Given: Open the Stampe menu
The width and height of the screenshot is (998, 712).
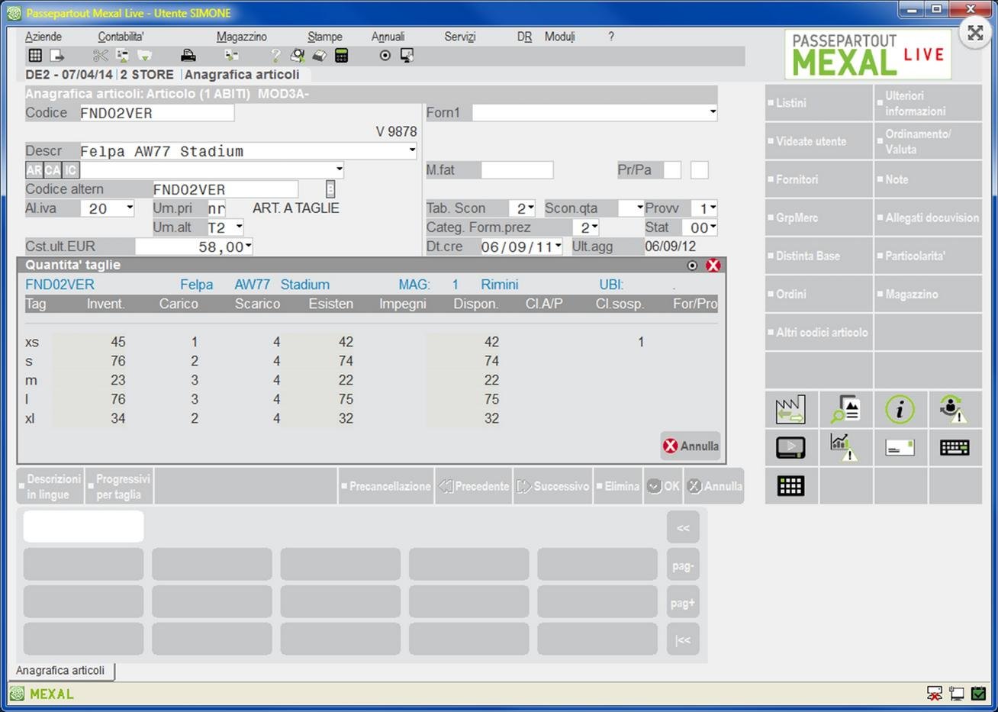Looking at the screenshot, I should coord(324,37).
